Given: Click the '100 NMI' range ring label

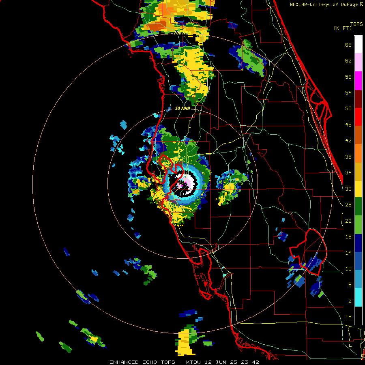Looking at the screenshot, I should coord(182,33).
